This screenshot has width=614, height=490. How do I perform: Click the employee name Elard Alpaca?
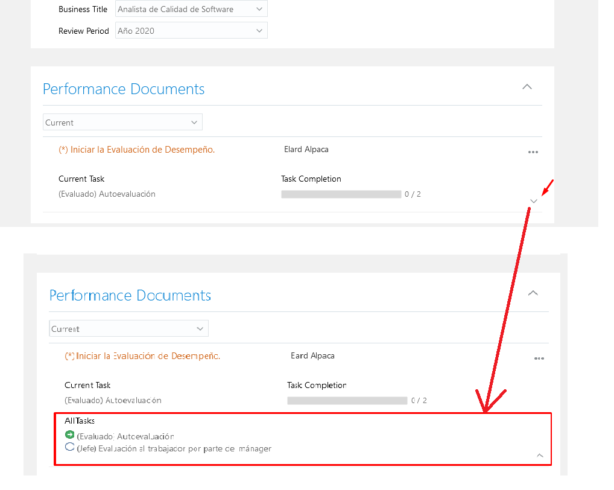(x=306, y=149)
